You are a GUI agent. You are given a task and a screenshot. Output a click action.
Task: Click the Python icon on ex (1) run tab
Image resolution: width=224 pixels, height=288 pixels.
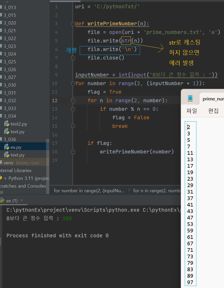(2, 200)
